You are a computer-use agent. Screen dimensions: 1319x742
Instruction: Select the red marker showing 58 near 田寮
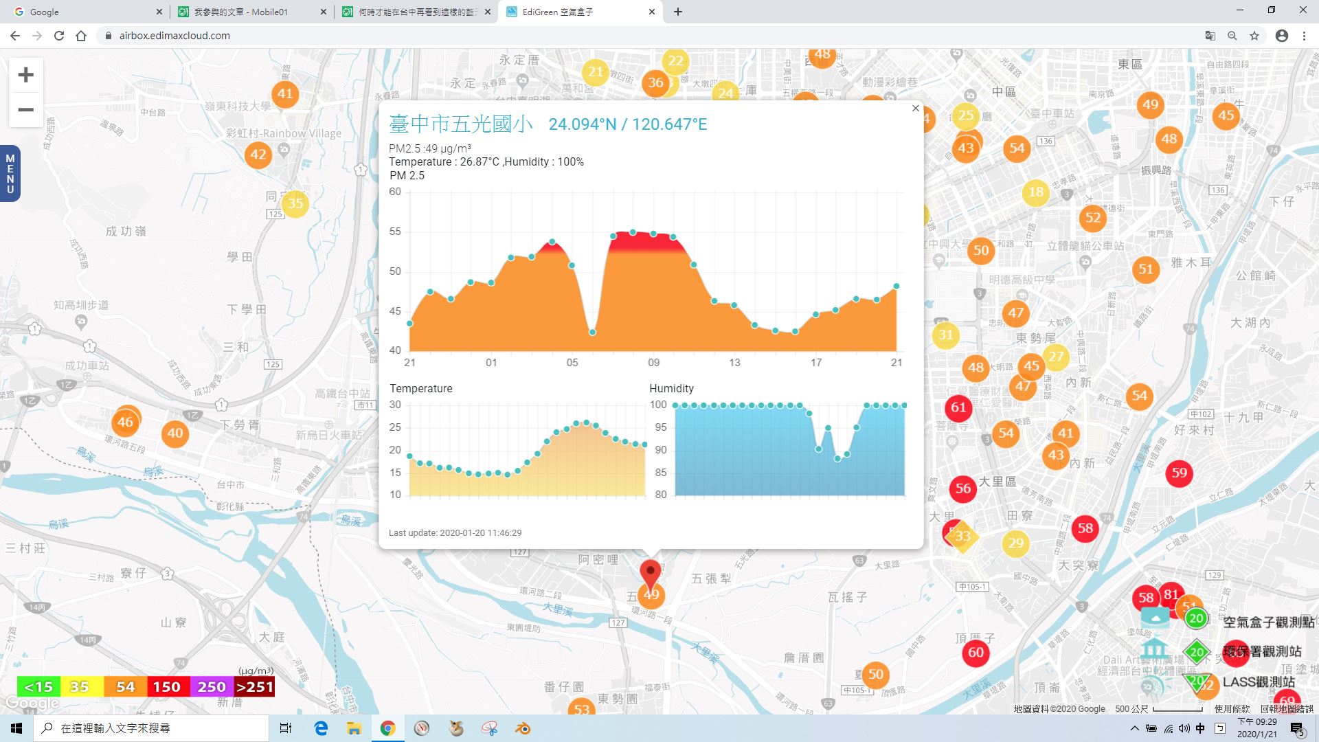click(1085, 528)
